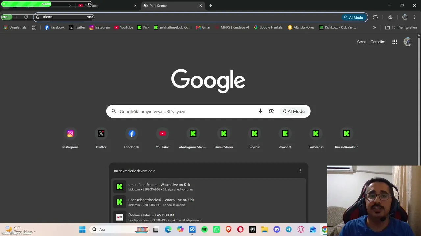
Task: Open the YouTube shortcut tile
Action: tap(162, 138)
